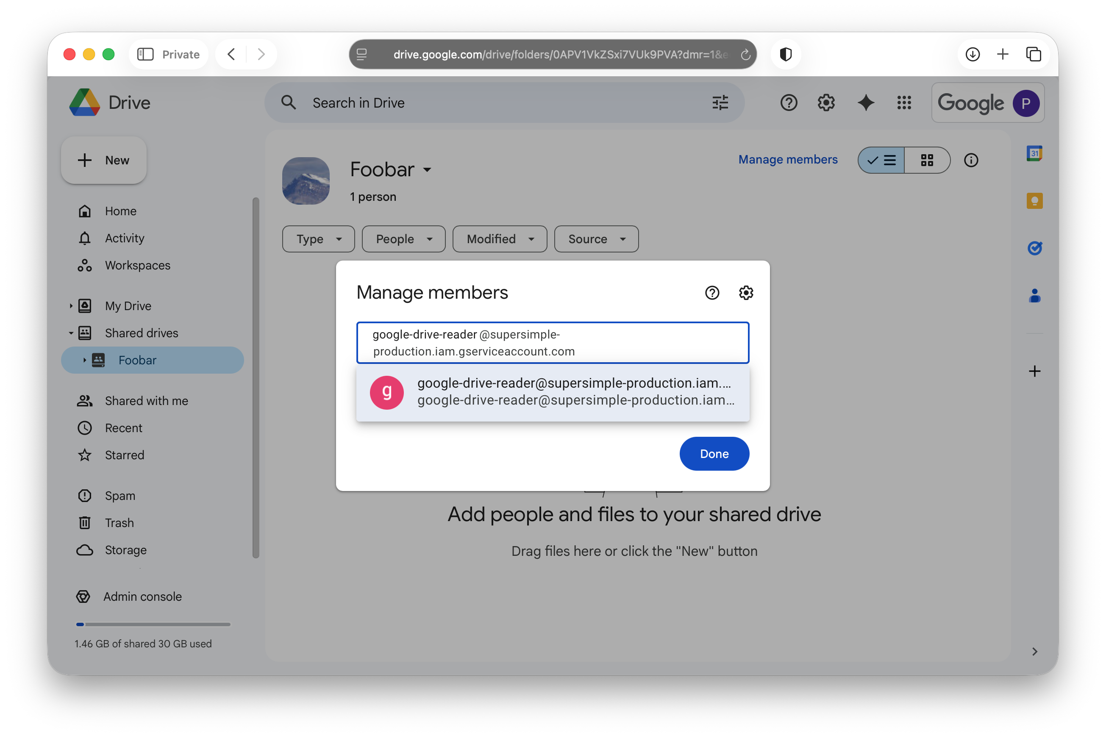
Task: Open the Source filter dropdown
Action: (x=596, y=239)
